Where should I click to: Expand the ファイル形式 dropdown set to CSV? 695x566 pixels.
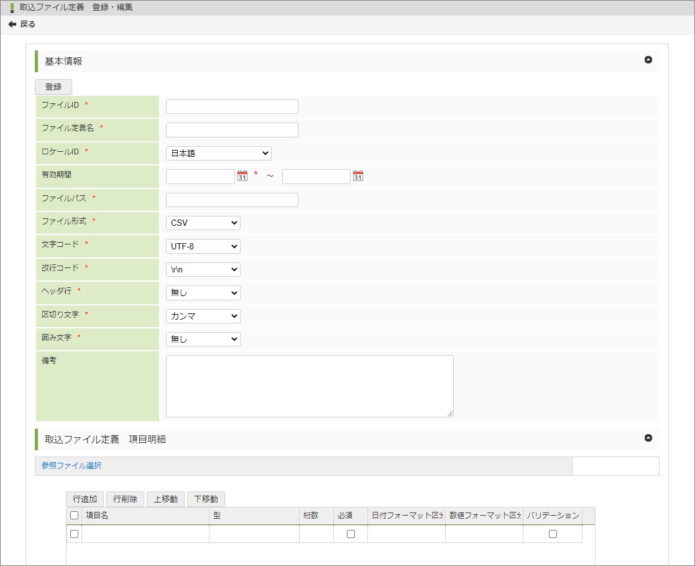pos(203,223)
